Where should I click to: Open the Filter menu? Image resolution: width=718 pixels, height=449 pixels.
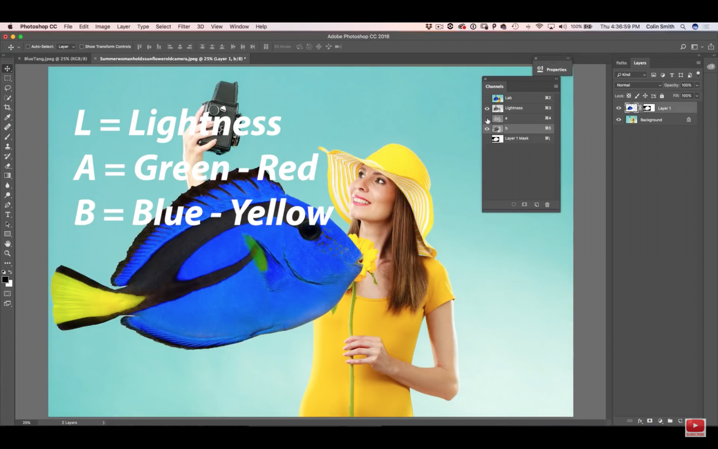pos(184,26)
